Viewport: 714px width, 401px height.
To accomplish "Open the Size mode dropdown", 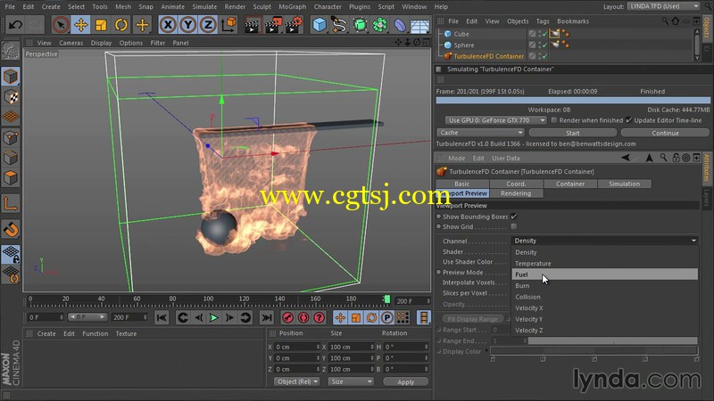I will click(351, 381).
